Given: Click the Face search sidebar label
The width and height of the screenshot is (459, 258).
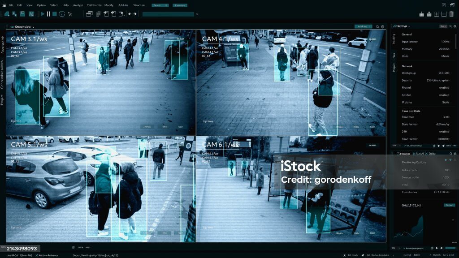Looking at the screenshot, I should click(3, 45).
